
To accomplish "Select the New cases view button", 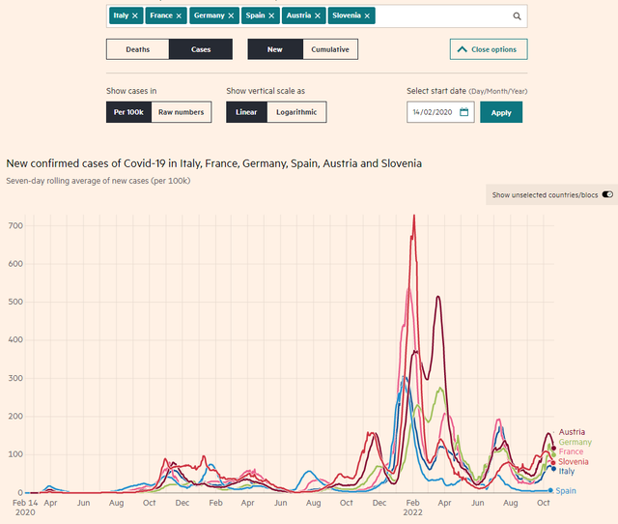I will 275,49.
